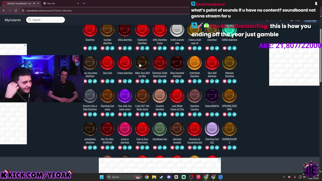Image resolution: width=322 pixels, height=181 pixels.
Task: Play the Taco Fart sound button
Action: point(107,63)
